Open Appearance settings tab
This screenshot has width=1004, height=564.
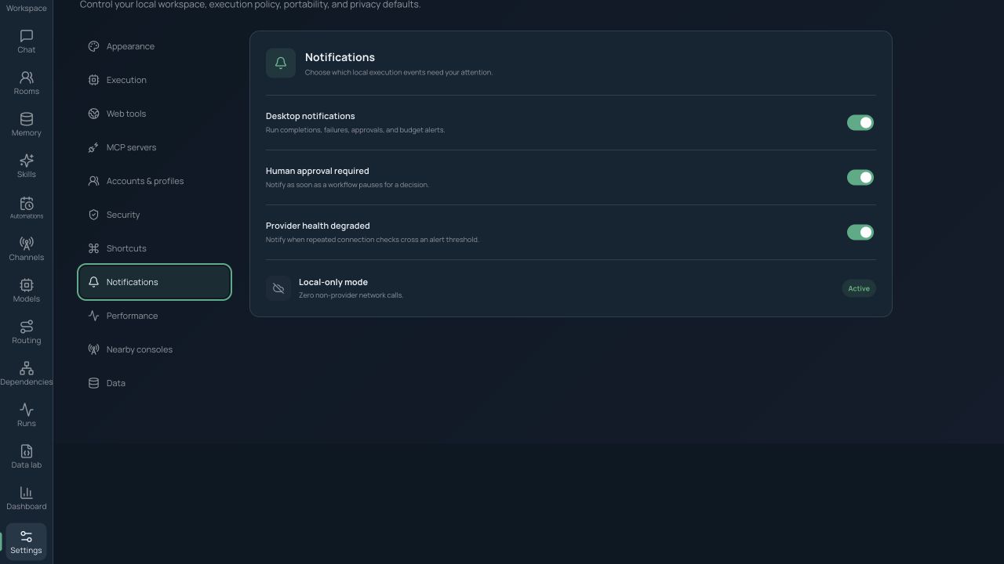tap(155, 46)
